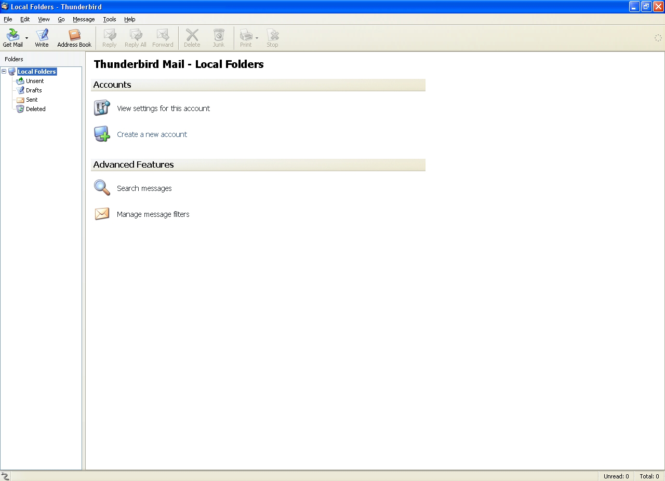Select the Unsent folder
The height and width of the screenshot is (481, 665).
(x=34, y=81)
